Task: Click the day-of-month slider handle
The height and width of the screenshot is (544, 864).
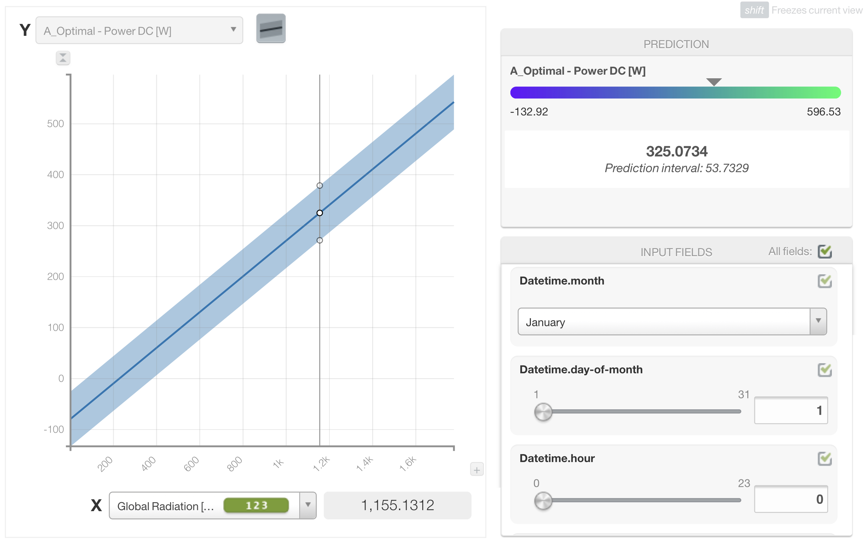Action: tap(543, 412)
